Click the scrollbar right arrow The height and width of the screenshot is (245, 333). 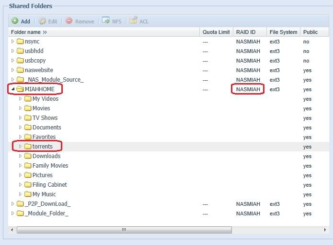[x=325, y=230]
